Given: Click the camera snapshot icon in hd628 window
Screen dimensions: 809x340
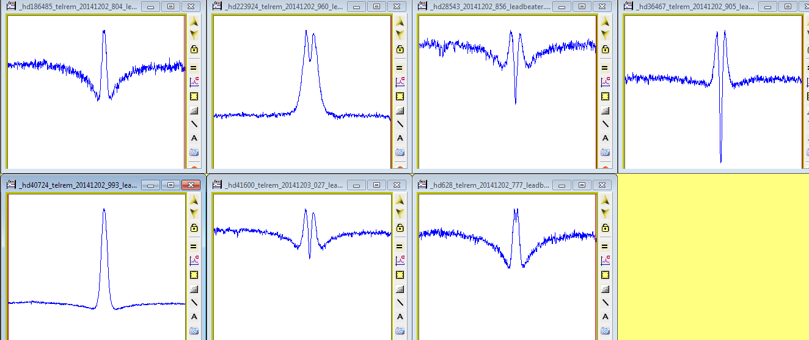Looking at the screenshot, I should (x=605, y=331).
